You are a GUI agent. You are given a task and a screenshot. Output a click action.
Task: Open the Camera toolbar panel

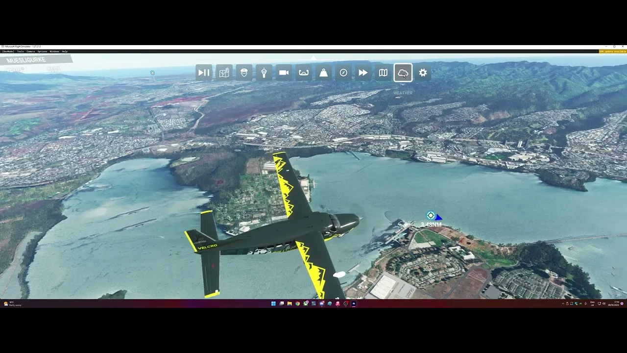[x=284, y=73]
